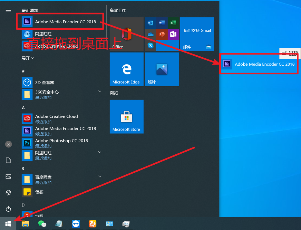Screen dimensions: 301x230
Task: Open the Power options icon
Action: point(8,209)
